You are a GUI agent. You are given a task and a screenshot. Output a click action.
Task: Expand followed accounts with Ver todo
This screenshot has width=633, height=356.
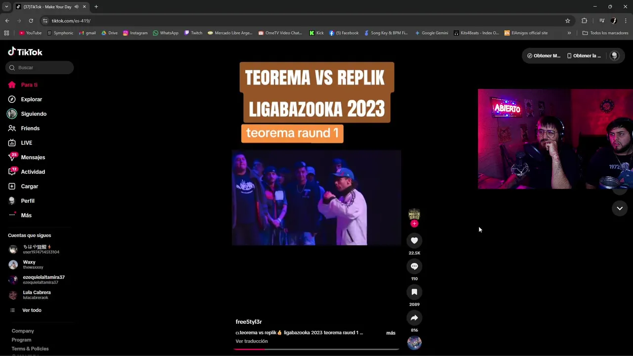26,311
